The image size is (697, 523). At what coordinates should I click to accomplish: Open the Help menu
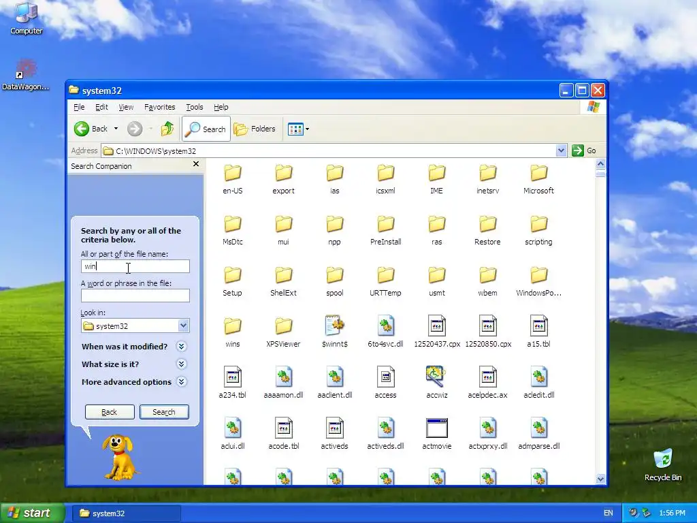221,107
